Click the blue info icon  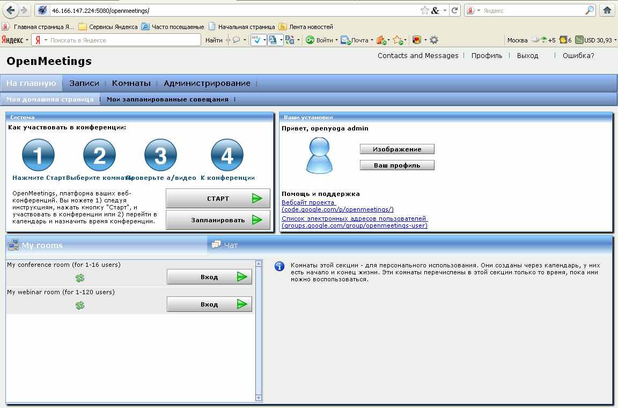(x=279, y=266)
